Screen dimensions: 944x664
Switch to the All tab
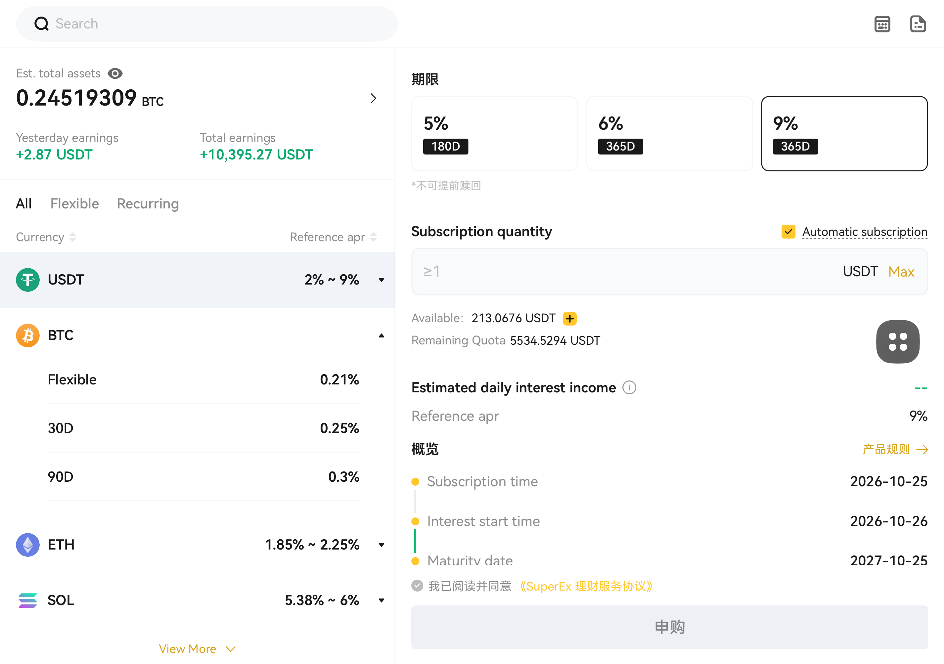tap(23, 203)
